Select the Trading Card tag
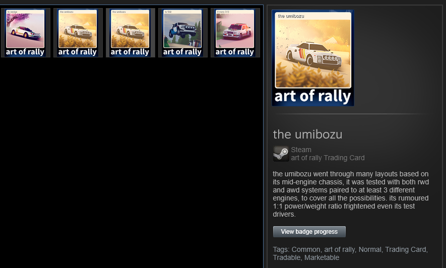This screenshot has height=268, width=446. click(405, 249)
